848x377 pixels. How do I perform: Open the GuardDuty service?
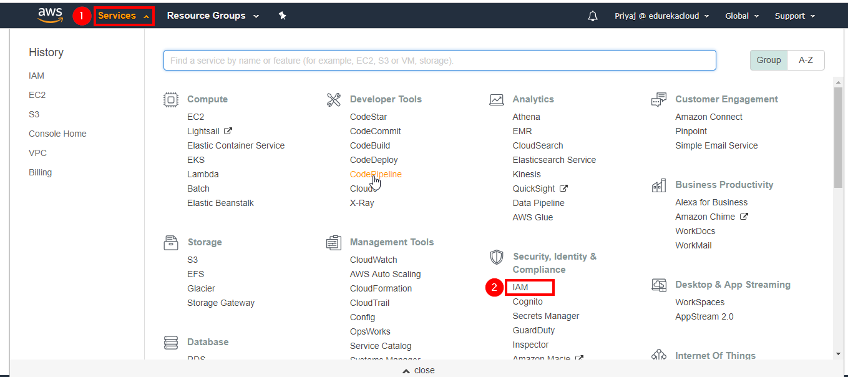(534, 330)
